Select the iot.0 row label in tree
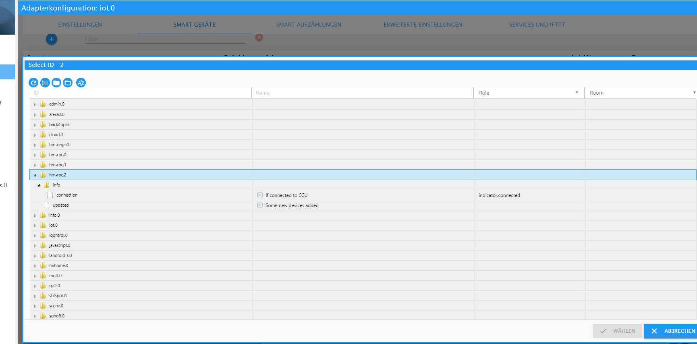697x344 pixels. click(x=53, y=225)
